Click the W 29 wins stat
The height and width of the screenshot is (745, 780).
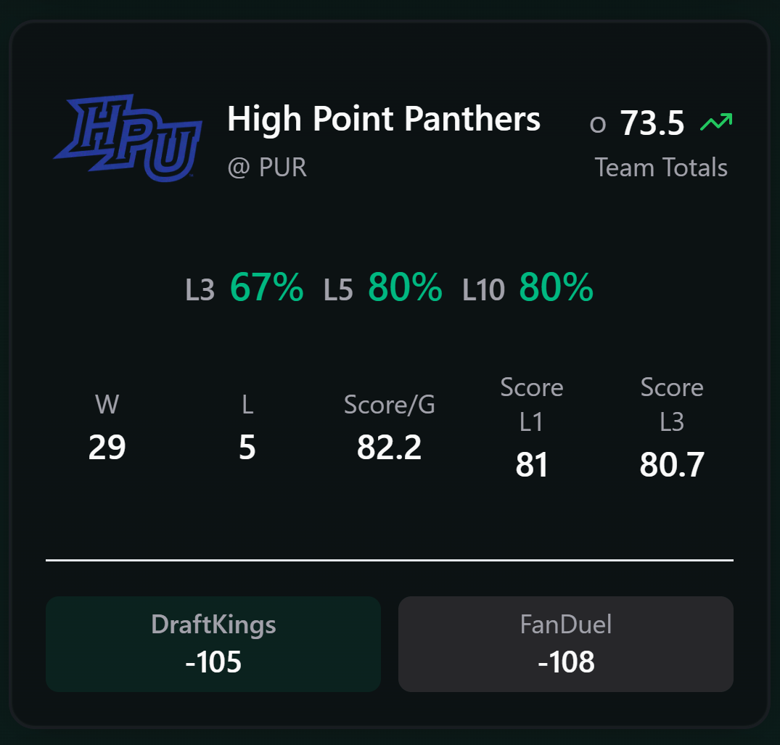(x=107, y=427)
